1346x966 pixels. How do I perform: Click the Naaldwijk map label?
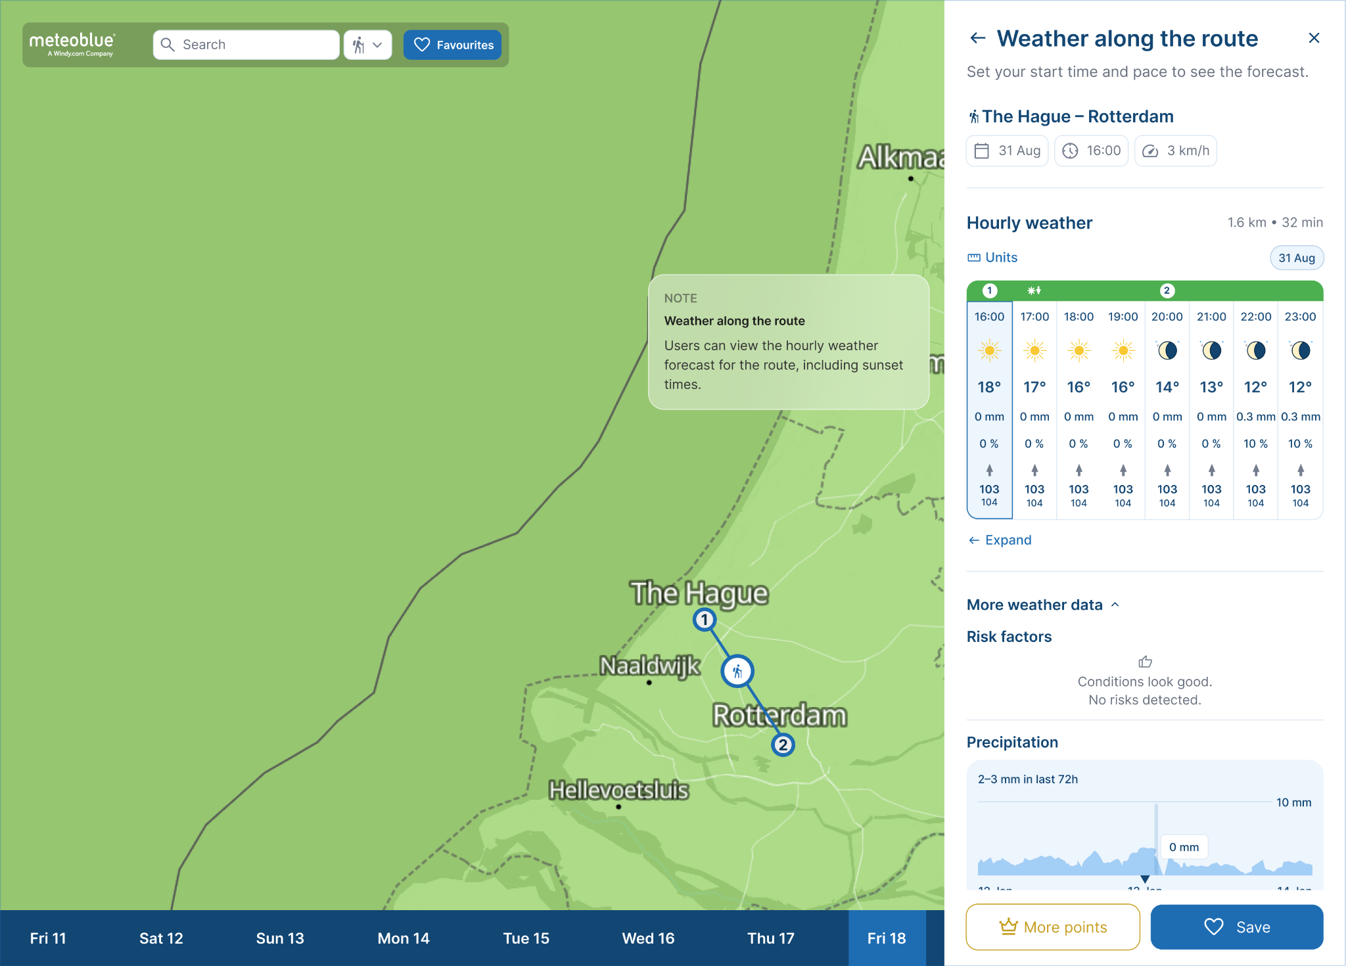tap(650, 666)
